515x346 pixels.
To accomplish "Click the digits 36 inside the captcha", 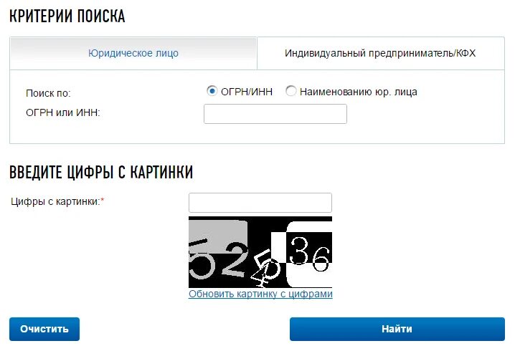I will click(310, 254).
